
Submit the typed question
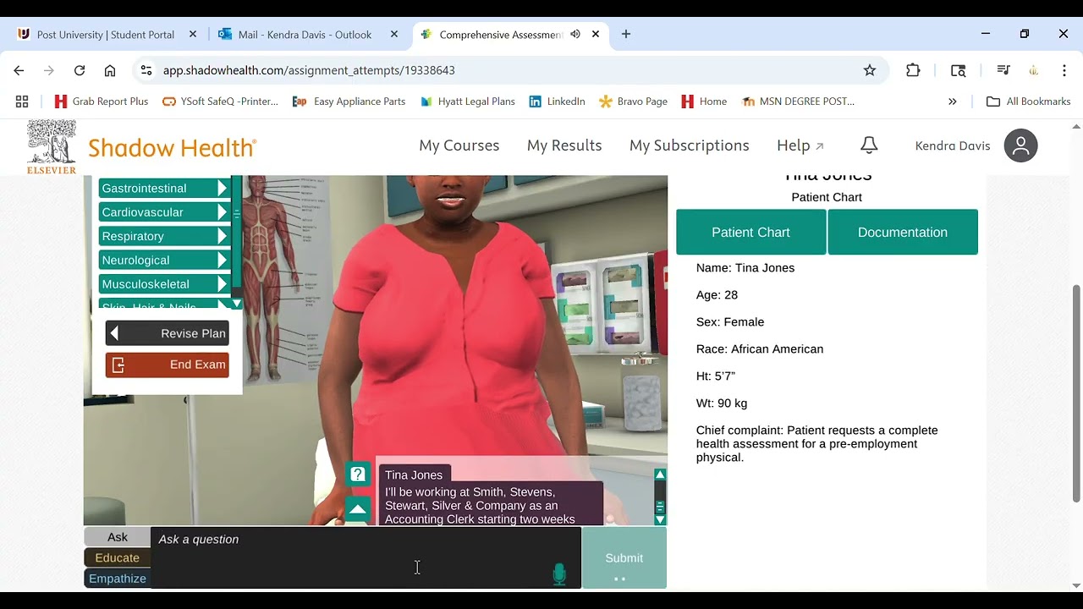pyautogui.click(x=624, y=557)
